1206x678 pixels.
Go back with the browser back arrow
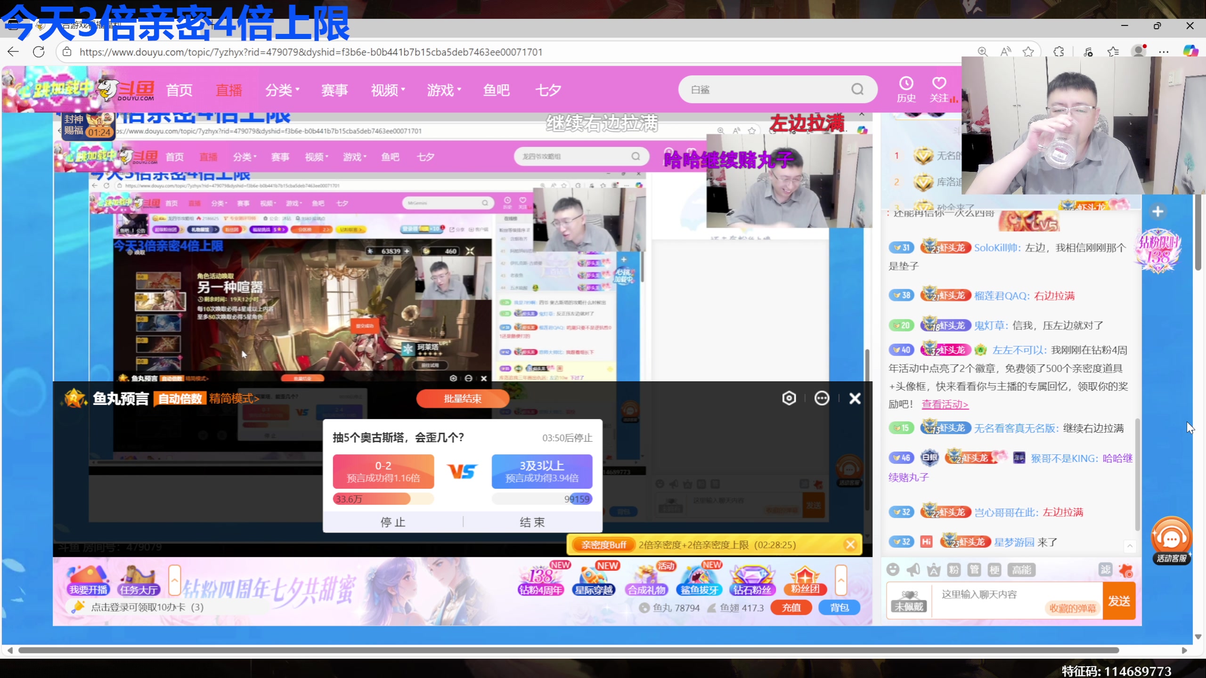tap(13, 52)
